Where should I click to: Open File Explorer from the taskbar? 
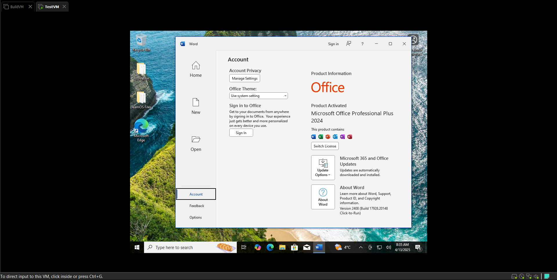coord(282,247)
